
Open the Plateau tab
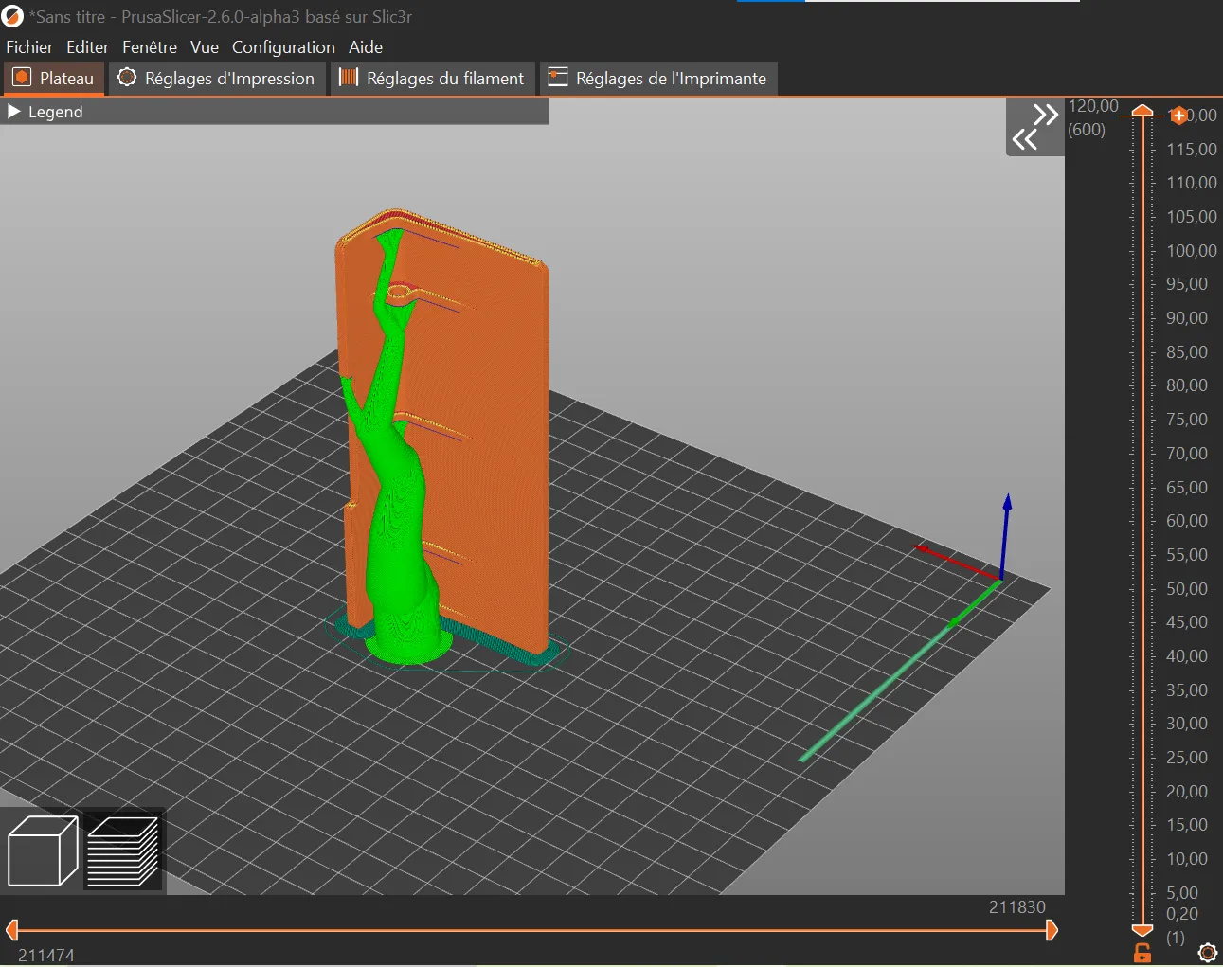(54, 79)
